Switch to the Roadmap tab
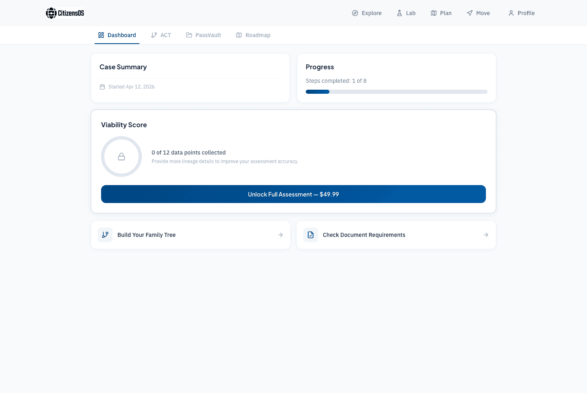 (x=253, y=35)
